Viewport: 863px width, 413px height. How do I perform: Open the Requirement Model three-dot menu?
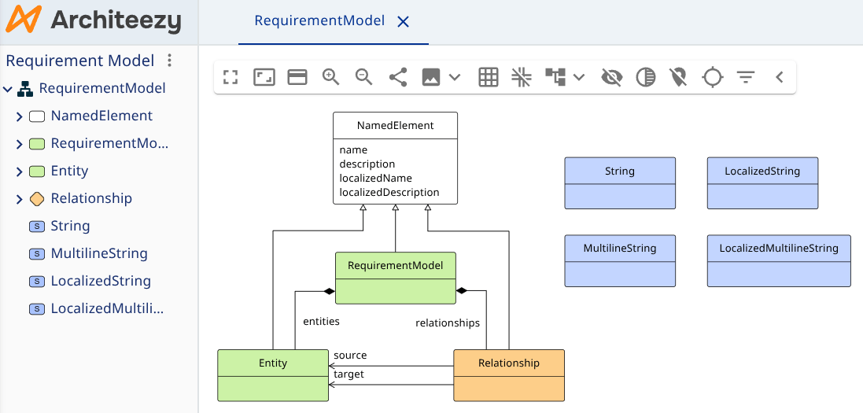(x=169, y=61)
